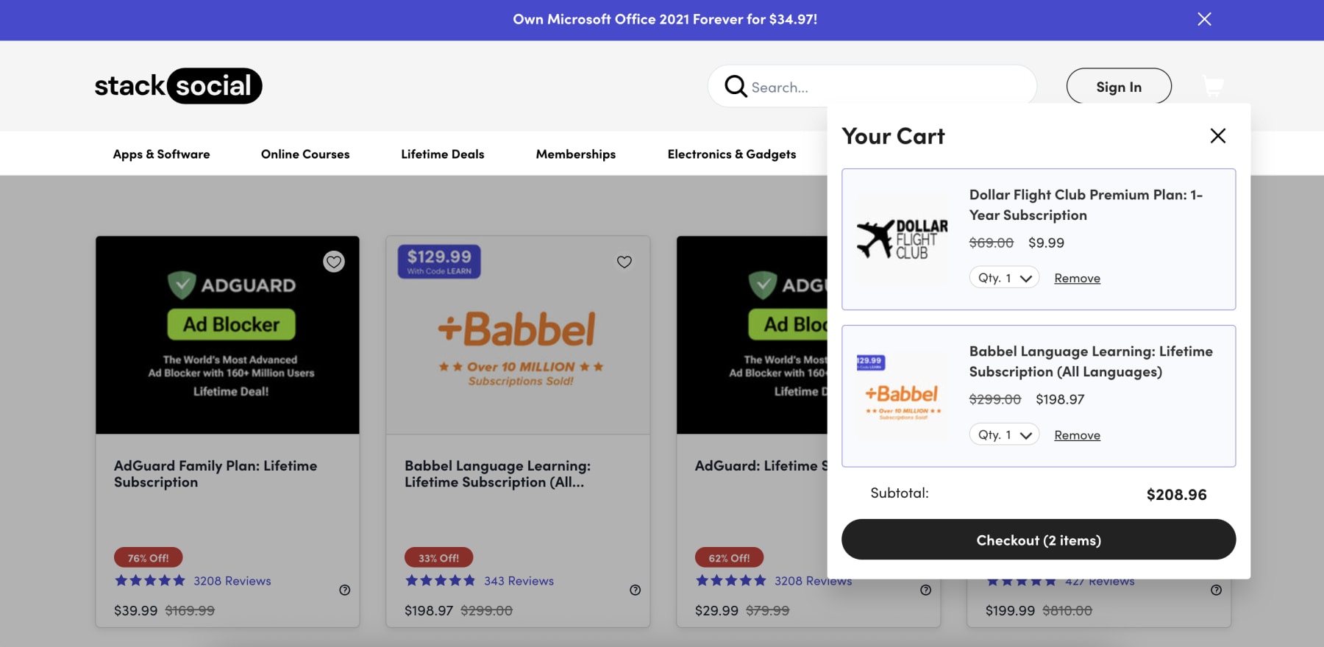Screen dimensions: 1324x647
Task: Open Babbel Language Learning cart item title
Action: pos(1091,361)
